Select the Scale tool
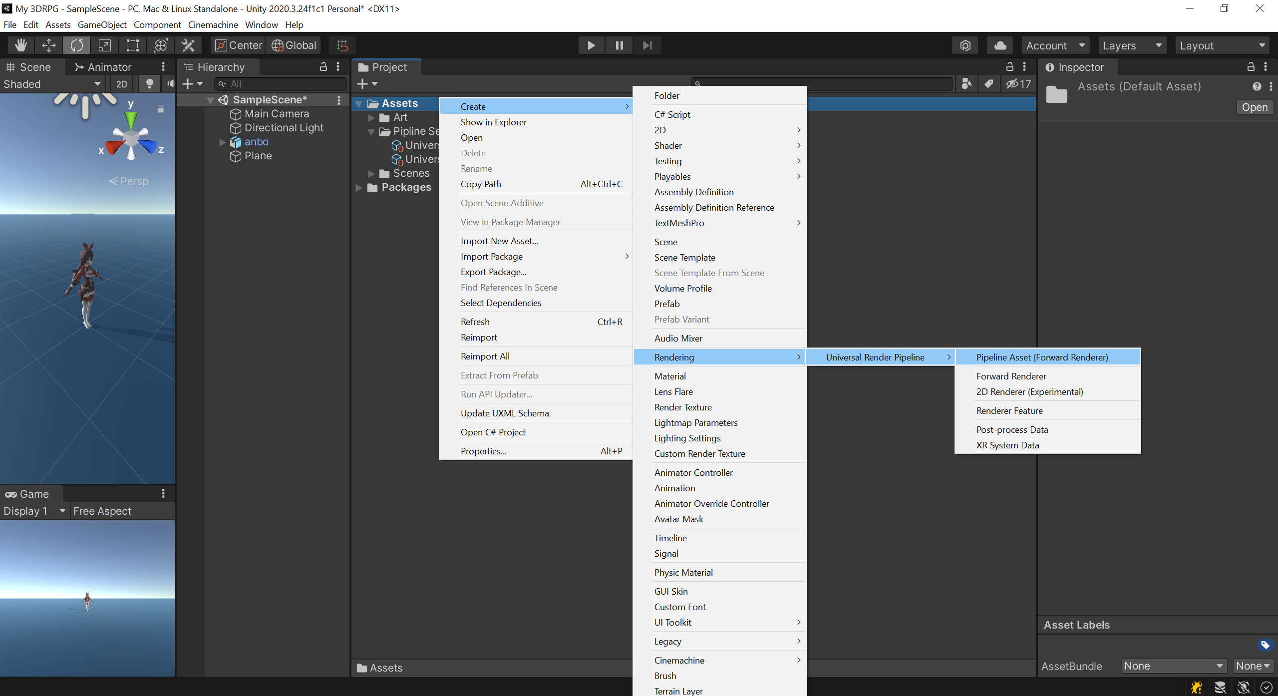Image resolution: width=1278 pixels, height=696 pixels. point(104,45)
